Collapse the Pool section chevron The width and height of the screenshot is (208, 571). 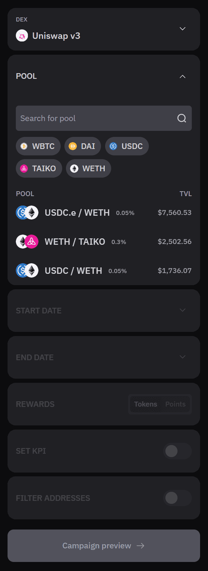pos(183,77)
